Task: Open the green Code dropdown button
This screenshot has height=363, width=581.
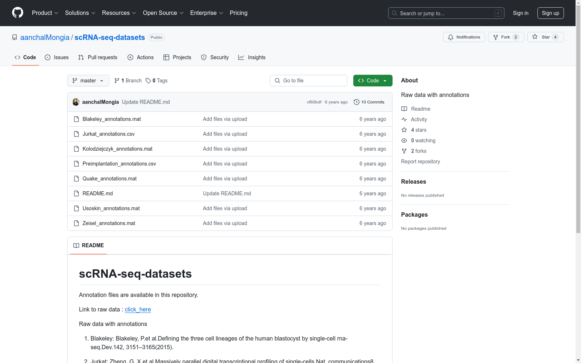Action: [x=373, y=81]
